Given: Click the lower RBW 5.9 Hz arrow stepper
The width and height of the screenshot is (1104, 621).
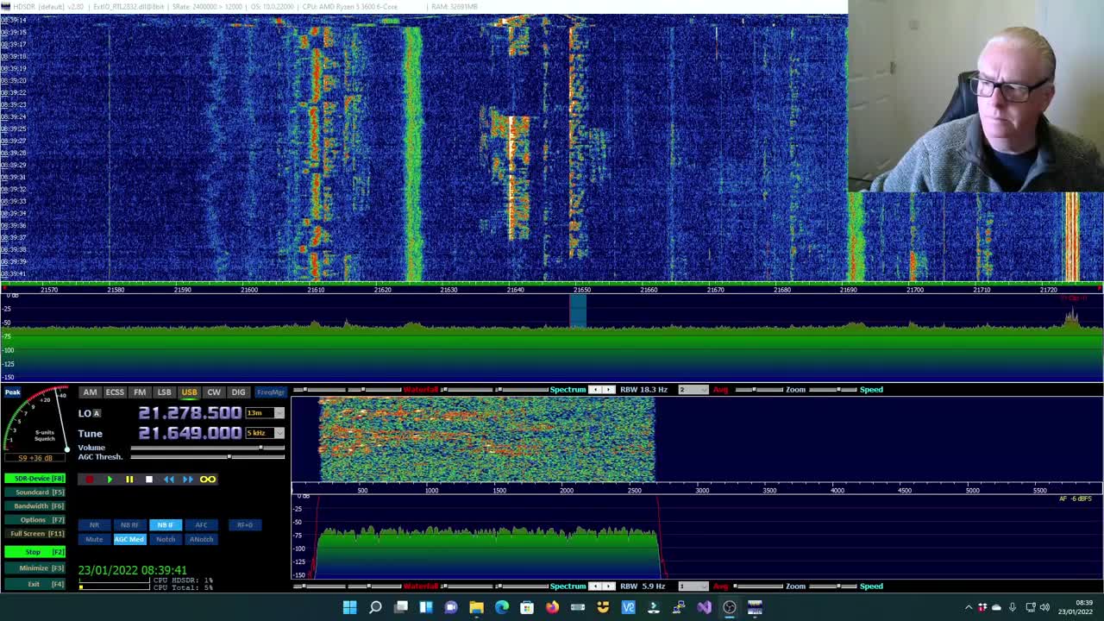Looking at the screenshot, I should [x=602, y=586].
